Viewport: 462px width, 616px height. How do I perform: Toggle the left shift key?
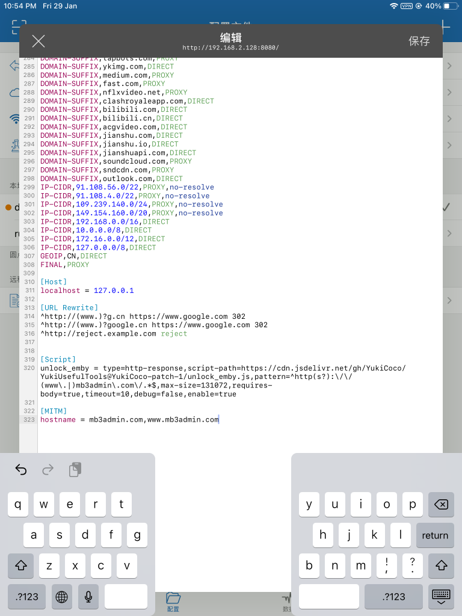(x=20, y=566)
